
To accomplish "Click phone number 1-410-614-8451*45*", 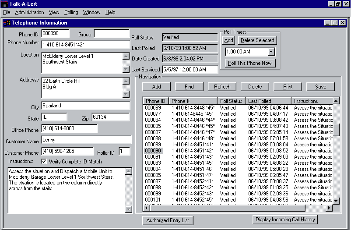I will 192,163.
